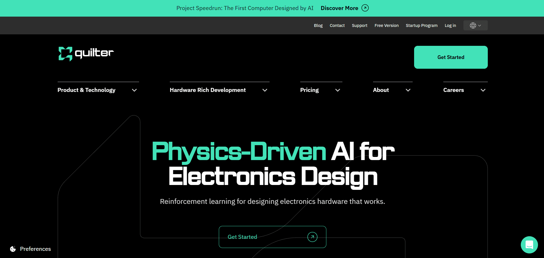The height and width of the screenshot is (258, 544).
Task: Click the cookie Preferences icon
Action: click(x=13, y=249)
